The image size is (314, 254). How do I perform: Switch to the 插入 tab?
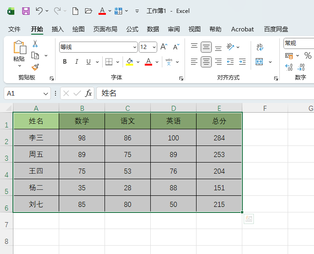tap(58, 30)
